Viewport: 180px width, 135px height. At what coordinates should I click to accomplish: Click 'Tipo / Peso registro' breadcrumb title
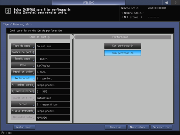[17, 24]
